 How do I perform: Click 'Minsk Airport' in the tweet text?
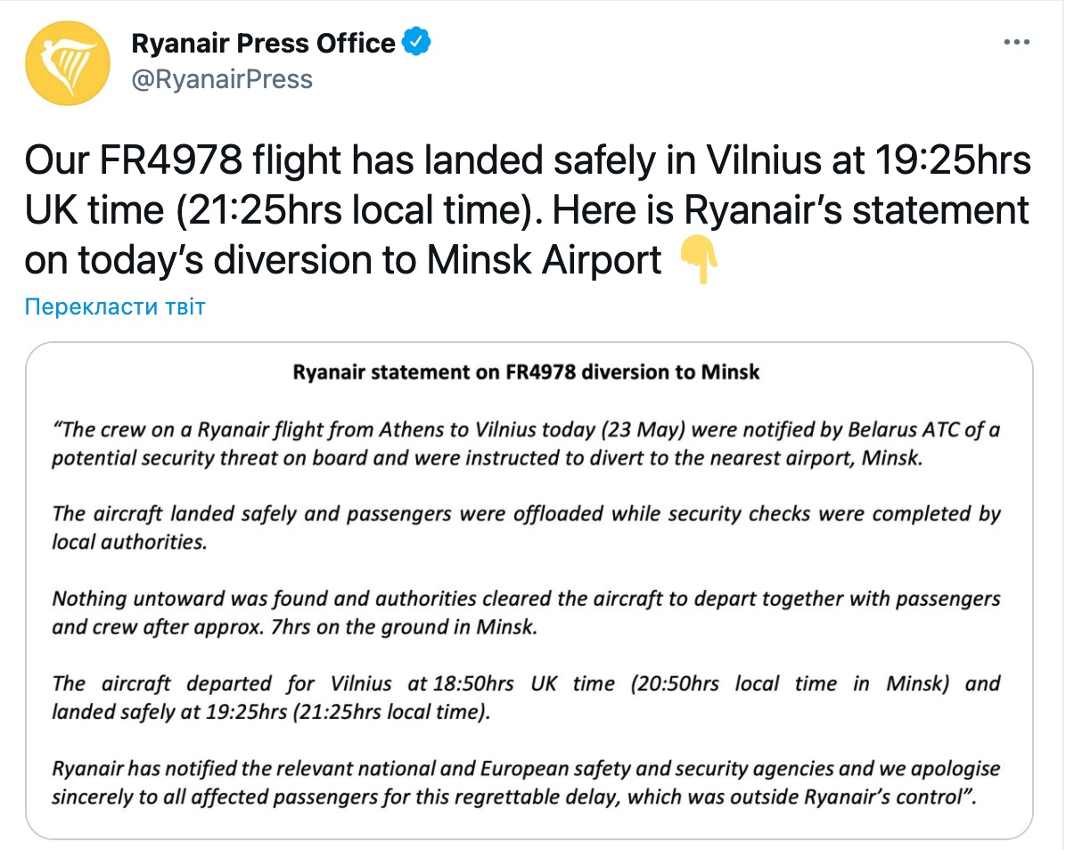click(545, 261)
